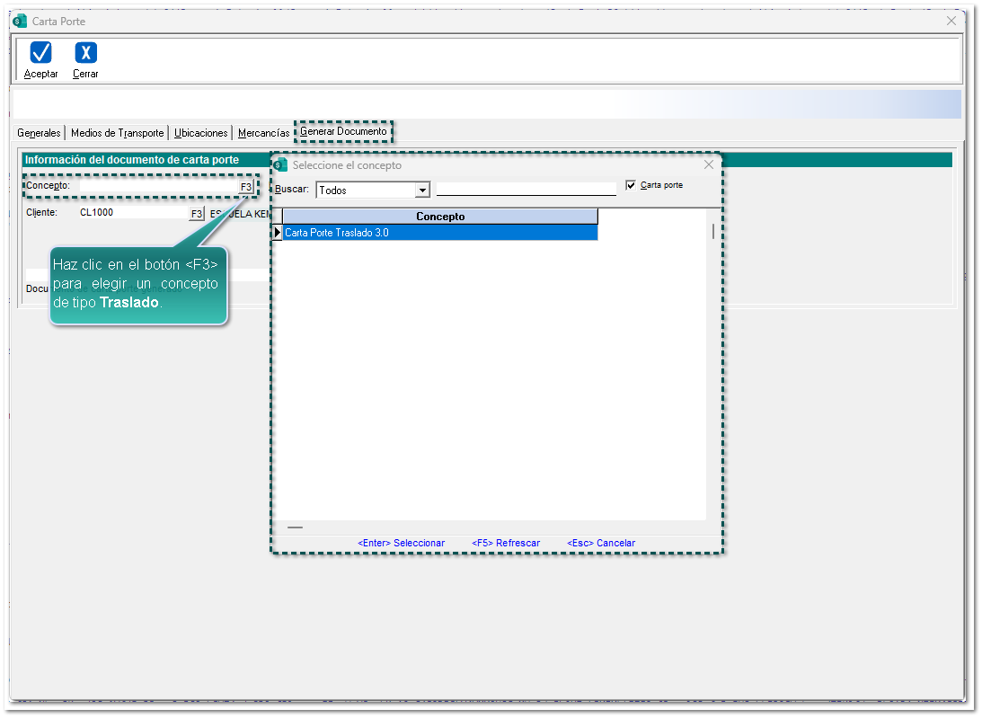982x718 pixels.
Task: Click the <Enter> Seleccionar link
Action: 401,543
